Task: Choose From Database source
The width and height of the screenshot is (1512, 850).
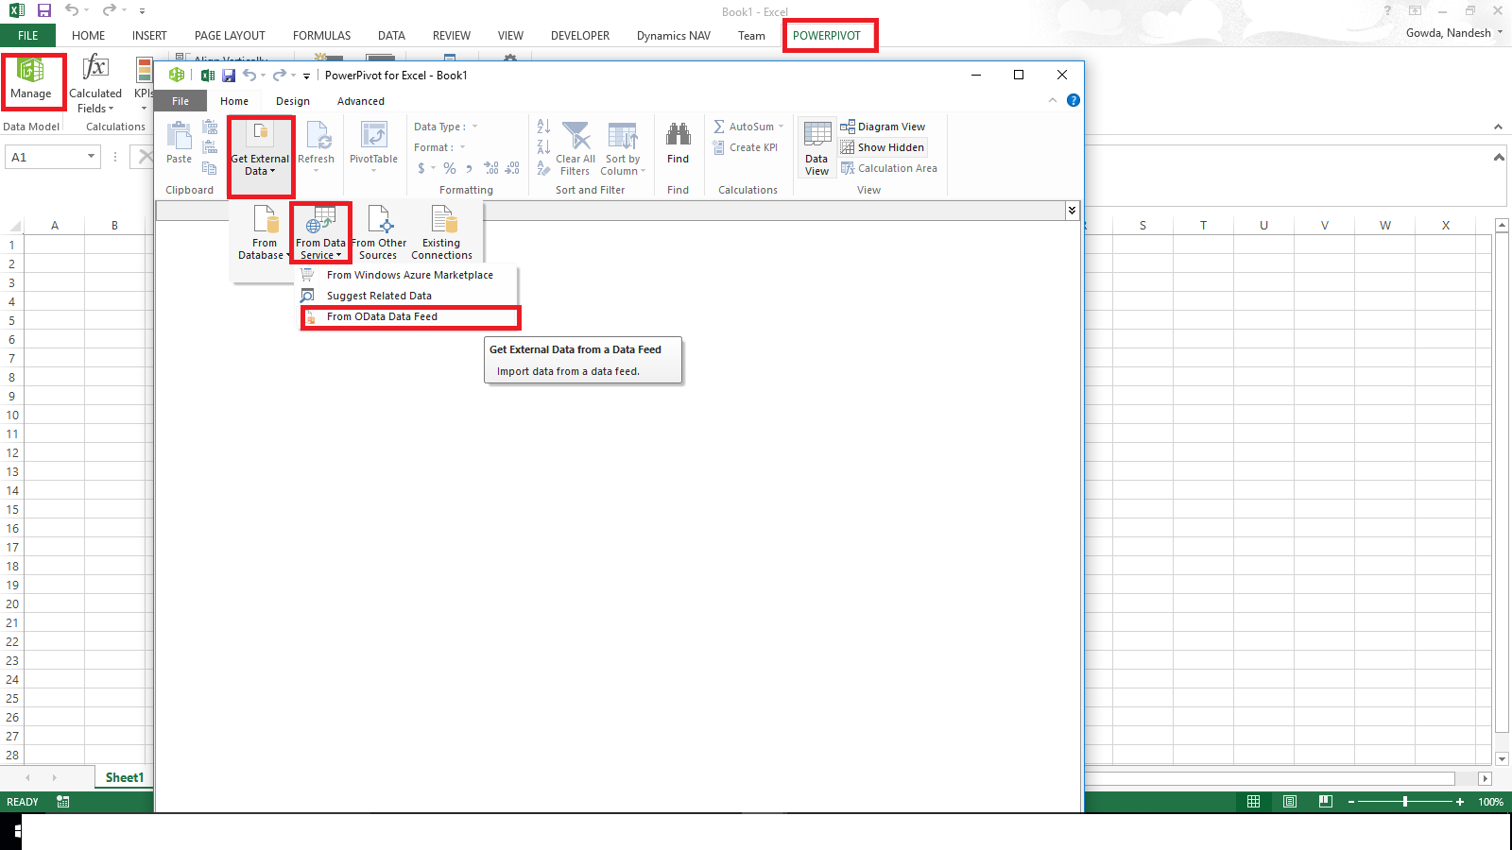Action: (265, 232)
